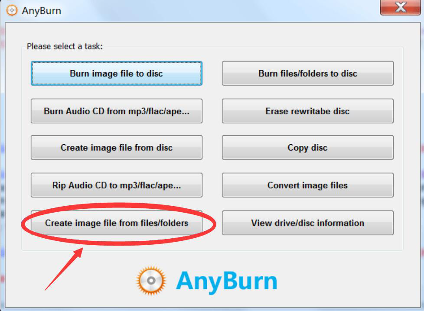Click the red oval annotation outline

coord(118,204)
